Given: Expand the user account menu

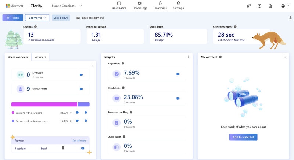Looking at the screenshot, I should [284, 6].
